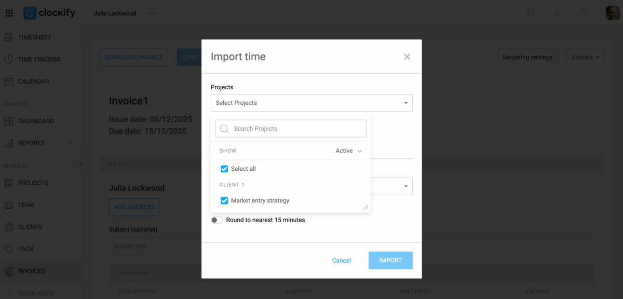Viewport: 623px width, 299px height.
Task: Open the apps grid launcher
Action: (9, 13)
